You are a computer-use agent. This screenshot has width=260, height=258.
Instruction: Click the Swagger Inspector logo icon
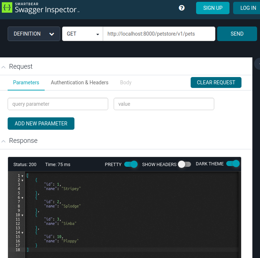(x=7, y=7)
